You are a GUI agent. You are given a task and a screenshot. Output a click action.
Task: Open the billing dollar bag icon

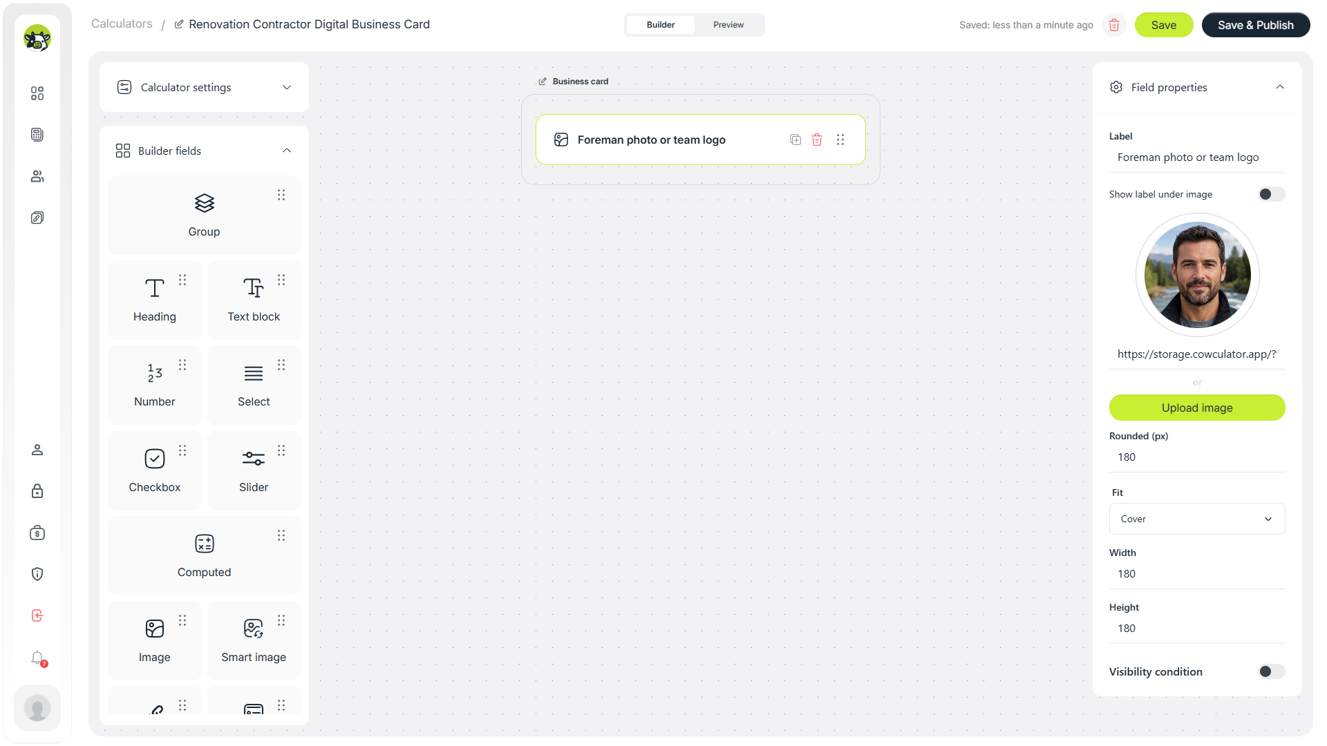click(37, 533)
